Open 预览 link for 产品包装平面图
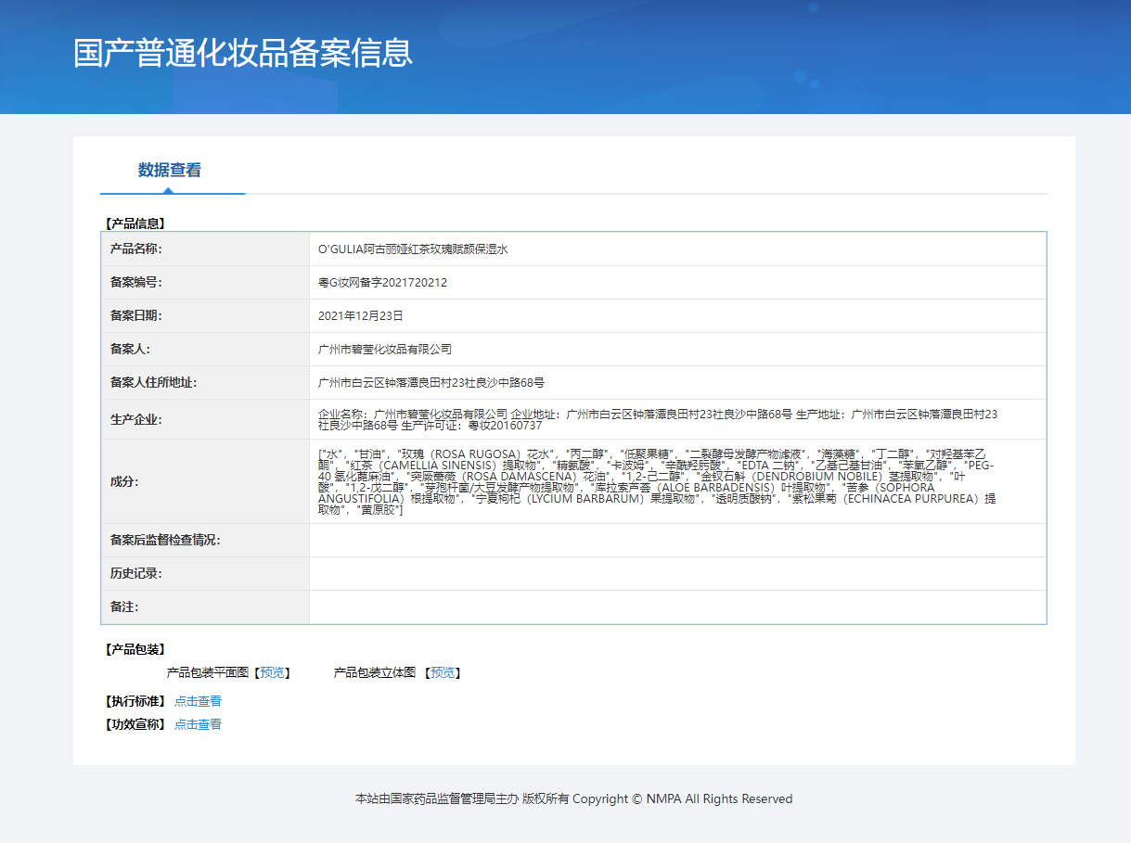Image resolution: width=1131 pixels, height=843 pixels. click(x=273, y=672)
